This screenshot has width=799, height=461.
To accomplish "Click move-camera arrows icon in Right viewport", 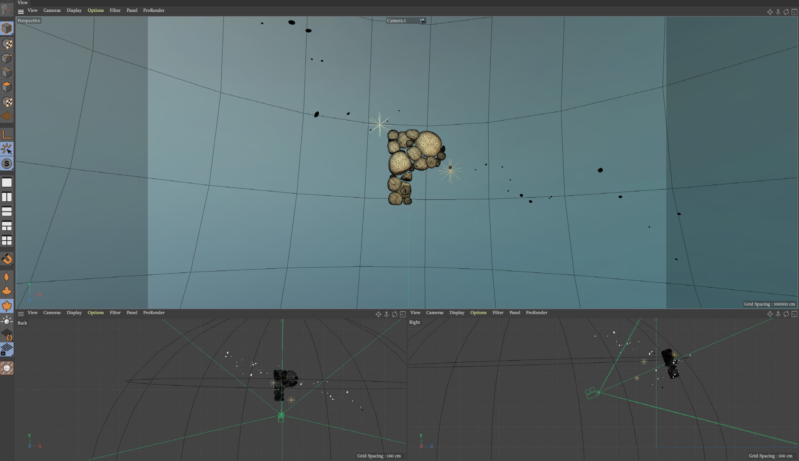I will pyautogui.click(x=770, y=314).
